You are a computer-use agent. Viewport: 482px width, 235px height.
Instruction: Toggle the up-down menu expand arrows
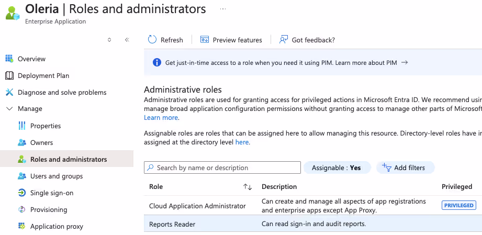[x=109, y=40]
